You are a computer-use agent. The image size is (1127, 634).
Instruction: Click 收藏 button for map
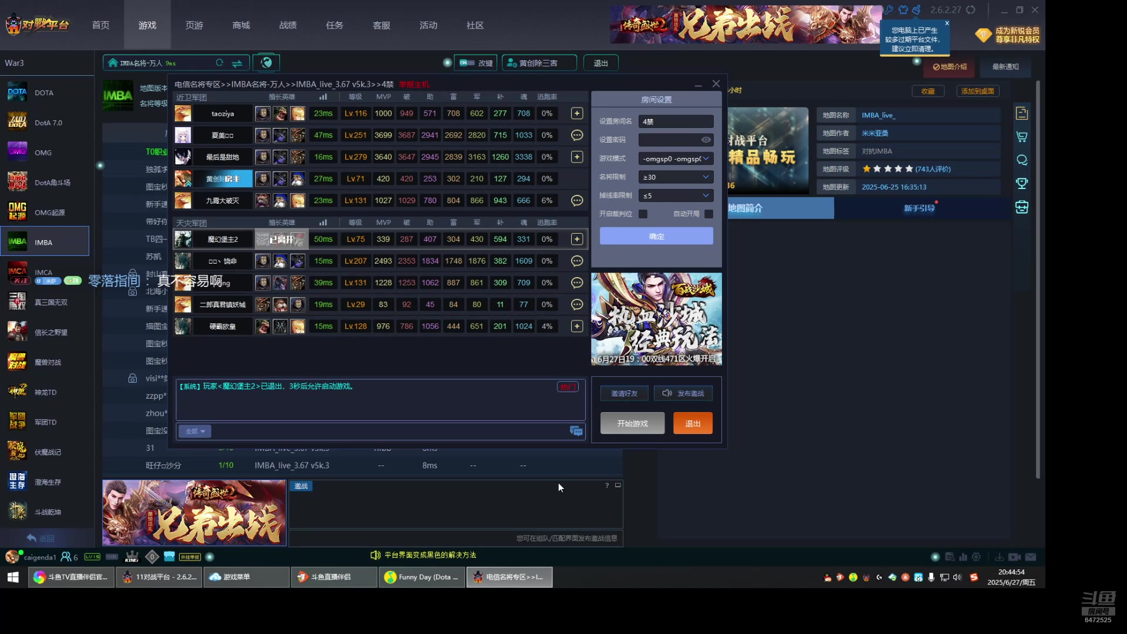(928, 91)
